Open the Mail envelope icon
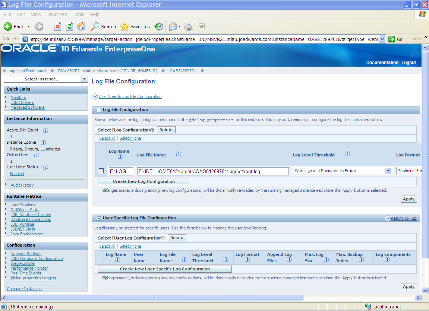The height and width of the screenshot is (311, 429). click(x=173, y=26)
